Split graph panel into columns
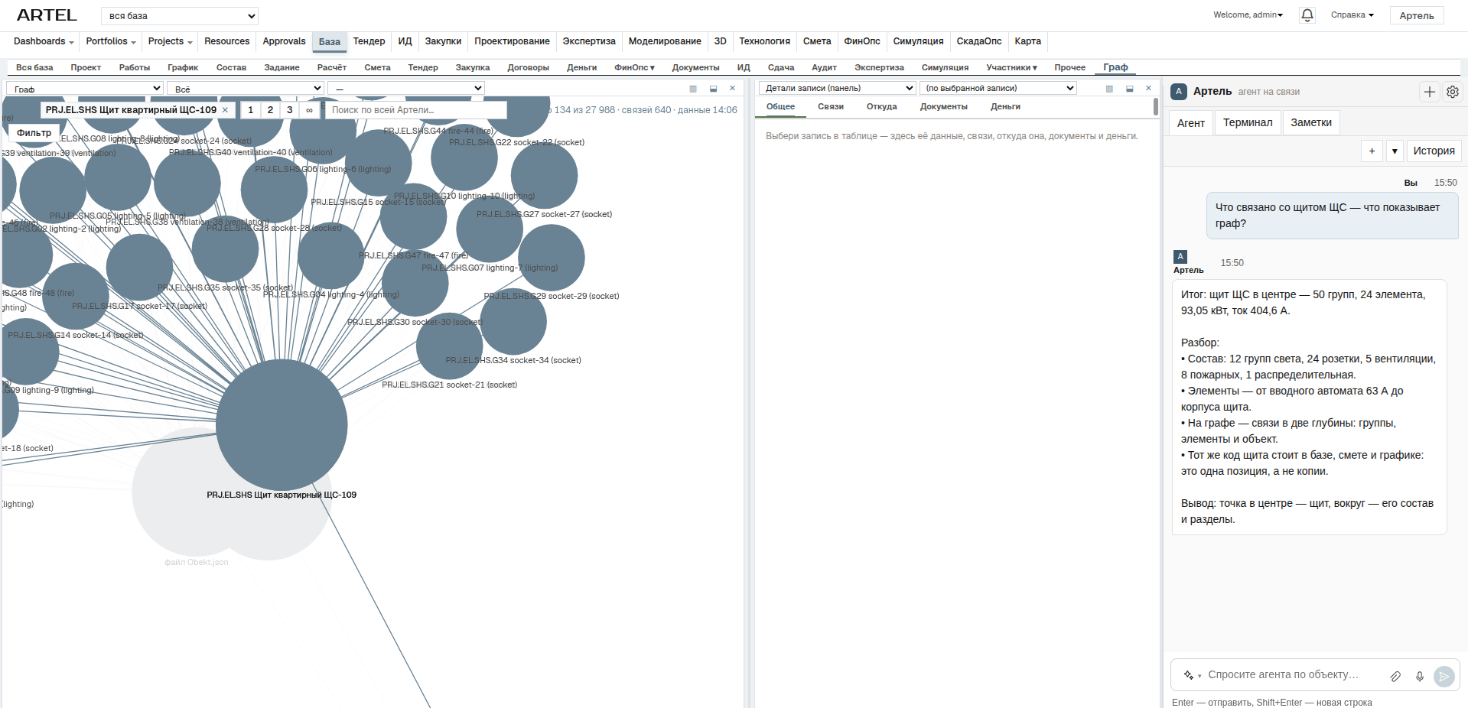1468x708 pixels. point(693,89)
